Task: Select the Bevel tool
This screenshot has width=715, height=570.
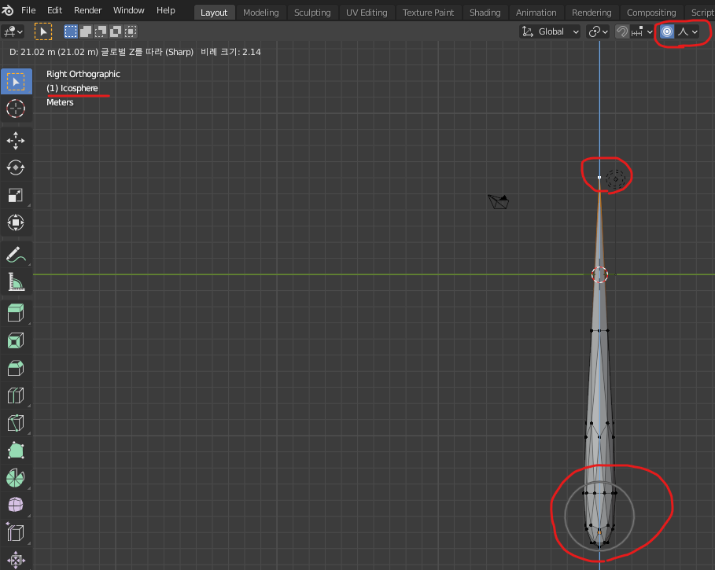Action: [16, 368]
